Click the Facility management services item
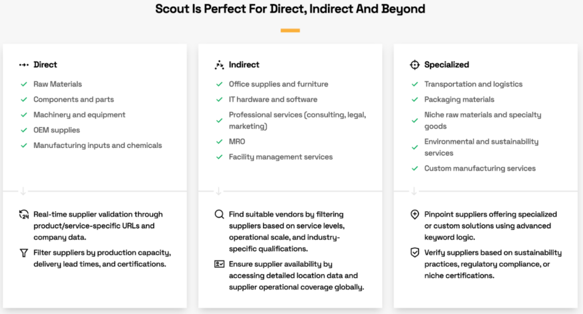Viewport: 583px width, 314px height. click(x=281, y=157)
